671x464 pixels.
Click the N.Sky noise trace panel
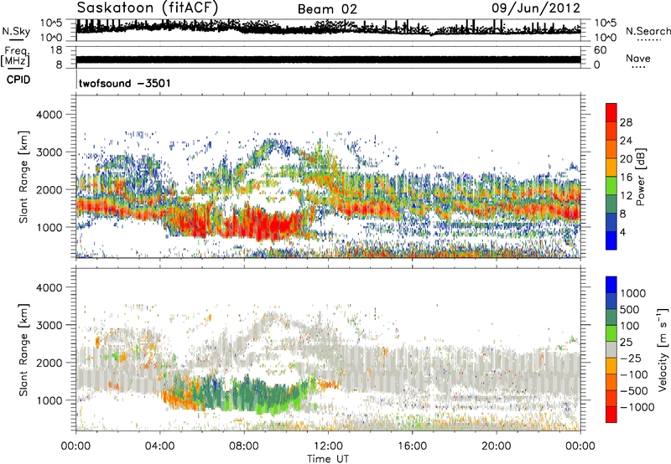[328, 30]
